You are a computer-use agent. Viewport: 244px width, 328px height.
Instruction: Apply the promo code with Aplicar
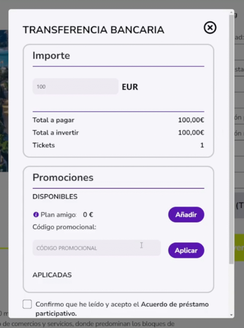coord(186,250)
